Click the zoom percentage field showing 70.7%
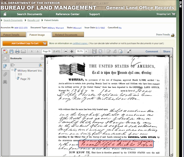This screenshot has width=184, height=157. pyautogui.click(x=80, y=51)
